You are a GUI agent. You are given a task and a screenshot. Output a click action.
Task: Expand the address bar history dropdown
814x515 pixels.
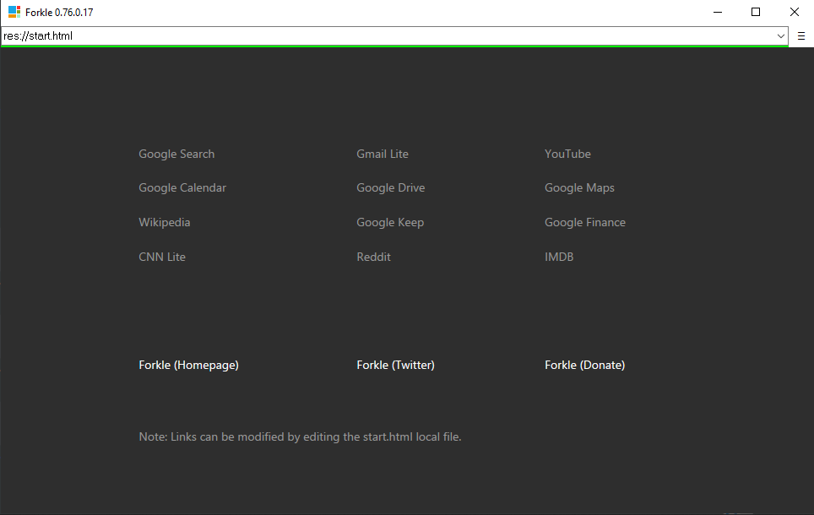780,35
